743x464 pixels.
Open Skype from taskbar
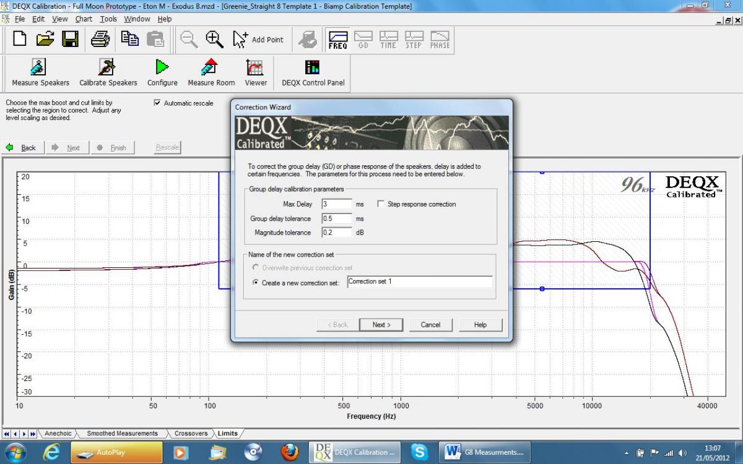point(420,452)
